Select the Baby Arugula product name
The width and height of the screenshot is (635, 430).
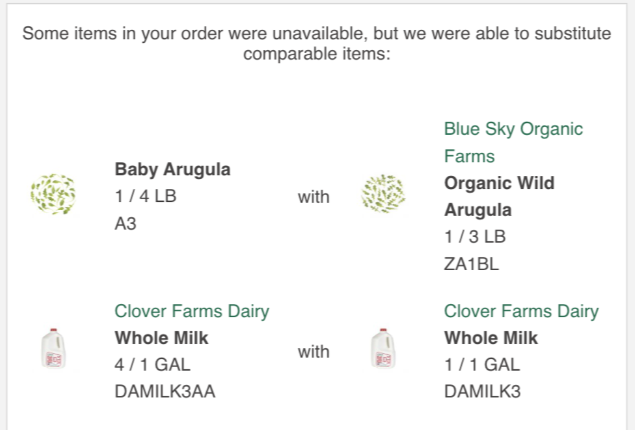pos(173,170)
